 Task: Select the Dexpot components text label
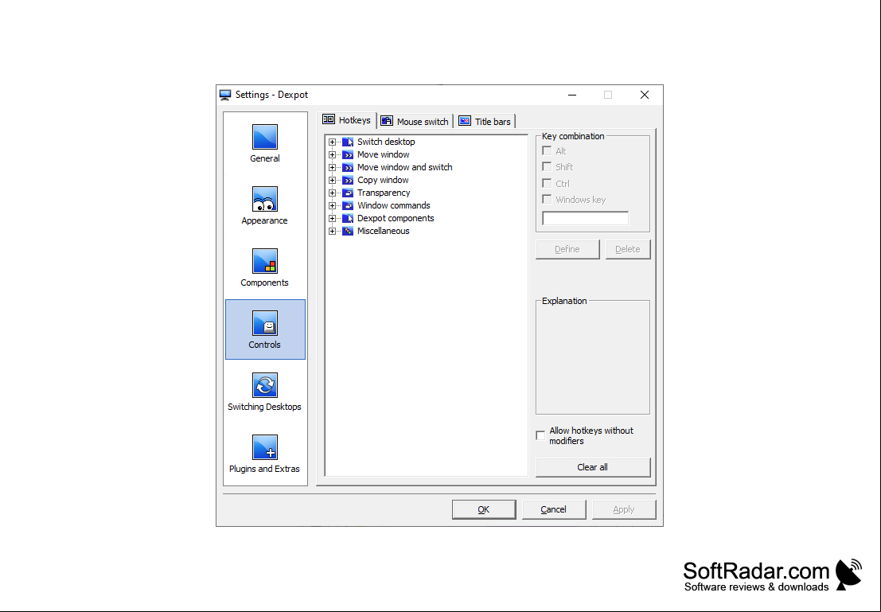[x=396, y=218]
